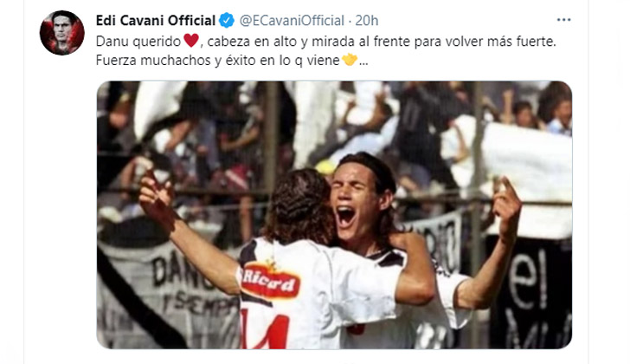This screenshot has width=630, height=364.
Task: Click Edi Cavani's profile avatar
Action: (62, 33)
